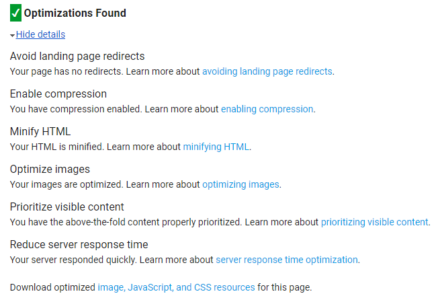Image resolution: width=438 pixels, height=298 pixels.
Task: Click the Hide details link
Action: 40,34
